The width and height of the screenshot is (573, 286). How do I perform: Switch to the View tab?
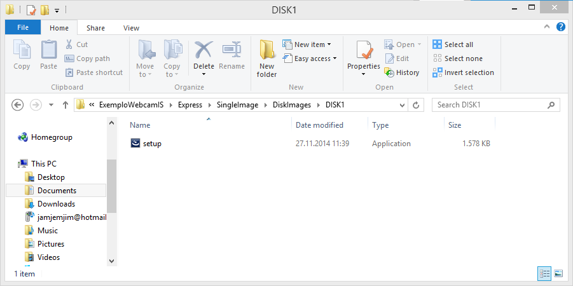coord(131,28)
